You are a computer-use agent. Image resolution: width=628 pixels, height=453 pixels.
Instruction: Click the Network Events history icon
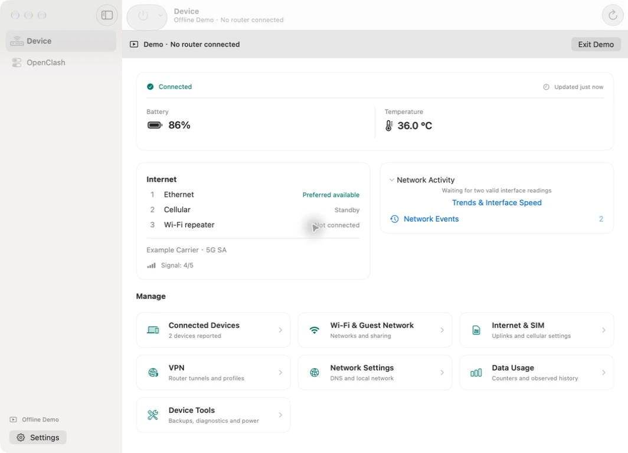[x=394, y=219]
